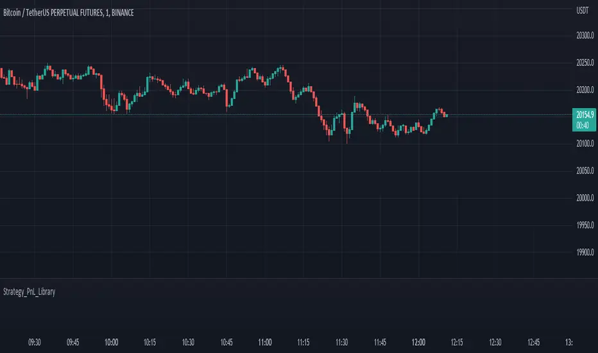Click the 12:00 time axis label
The height and width of the screenshot is (353, 598).
[x=417, y=342]
